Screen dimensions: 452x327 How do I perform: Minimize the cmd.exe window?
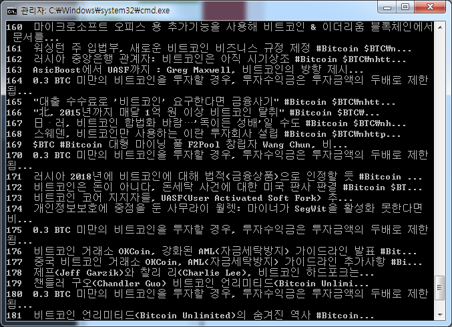(387, 7)
